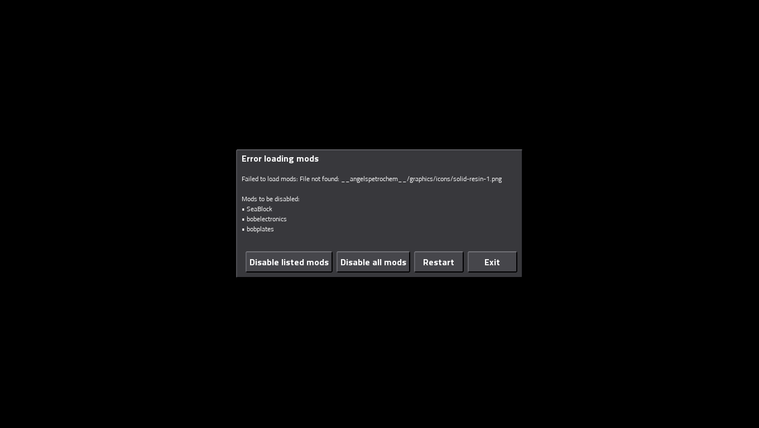Click the Error loading mods title
759x428 pixels.
click(280, 159)
